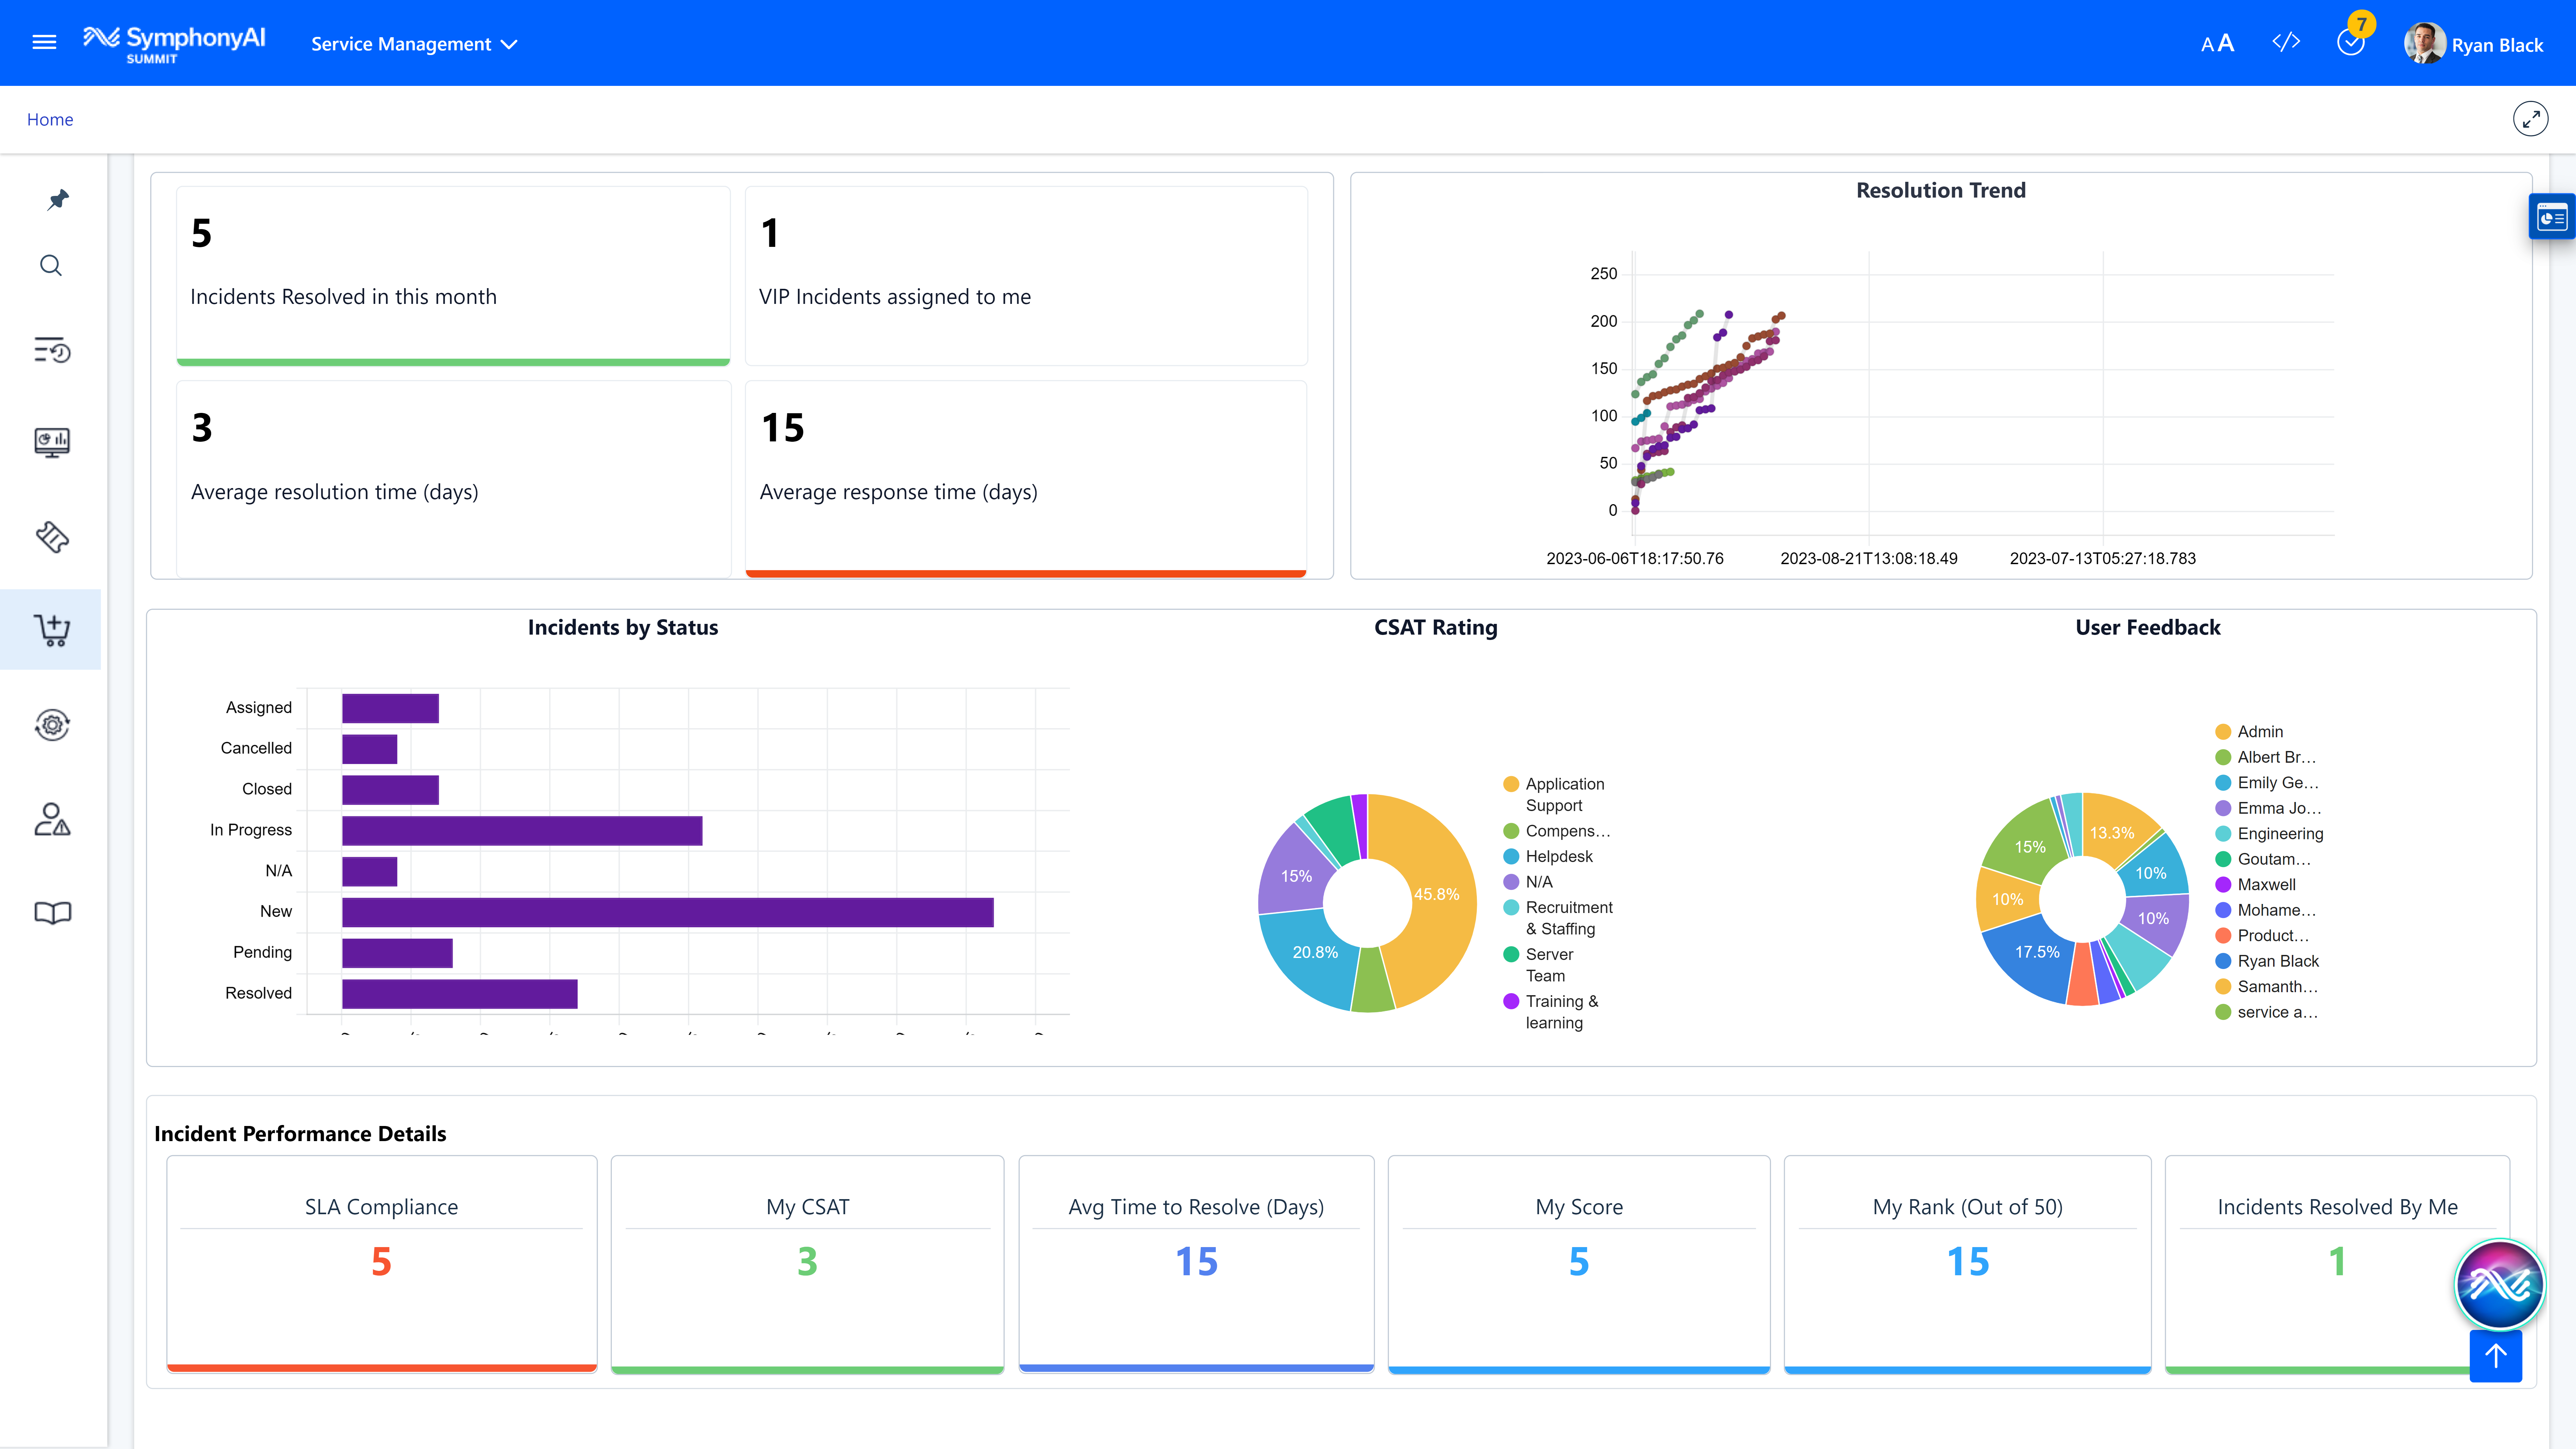The width and height of the screenshot is (2576, 1449).
Task: Toggle Ryan Black legend in User Feedback
Action: (2267, 961)
